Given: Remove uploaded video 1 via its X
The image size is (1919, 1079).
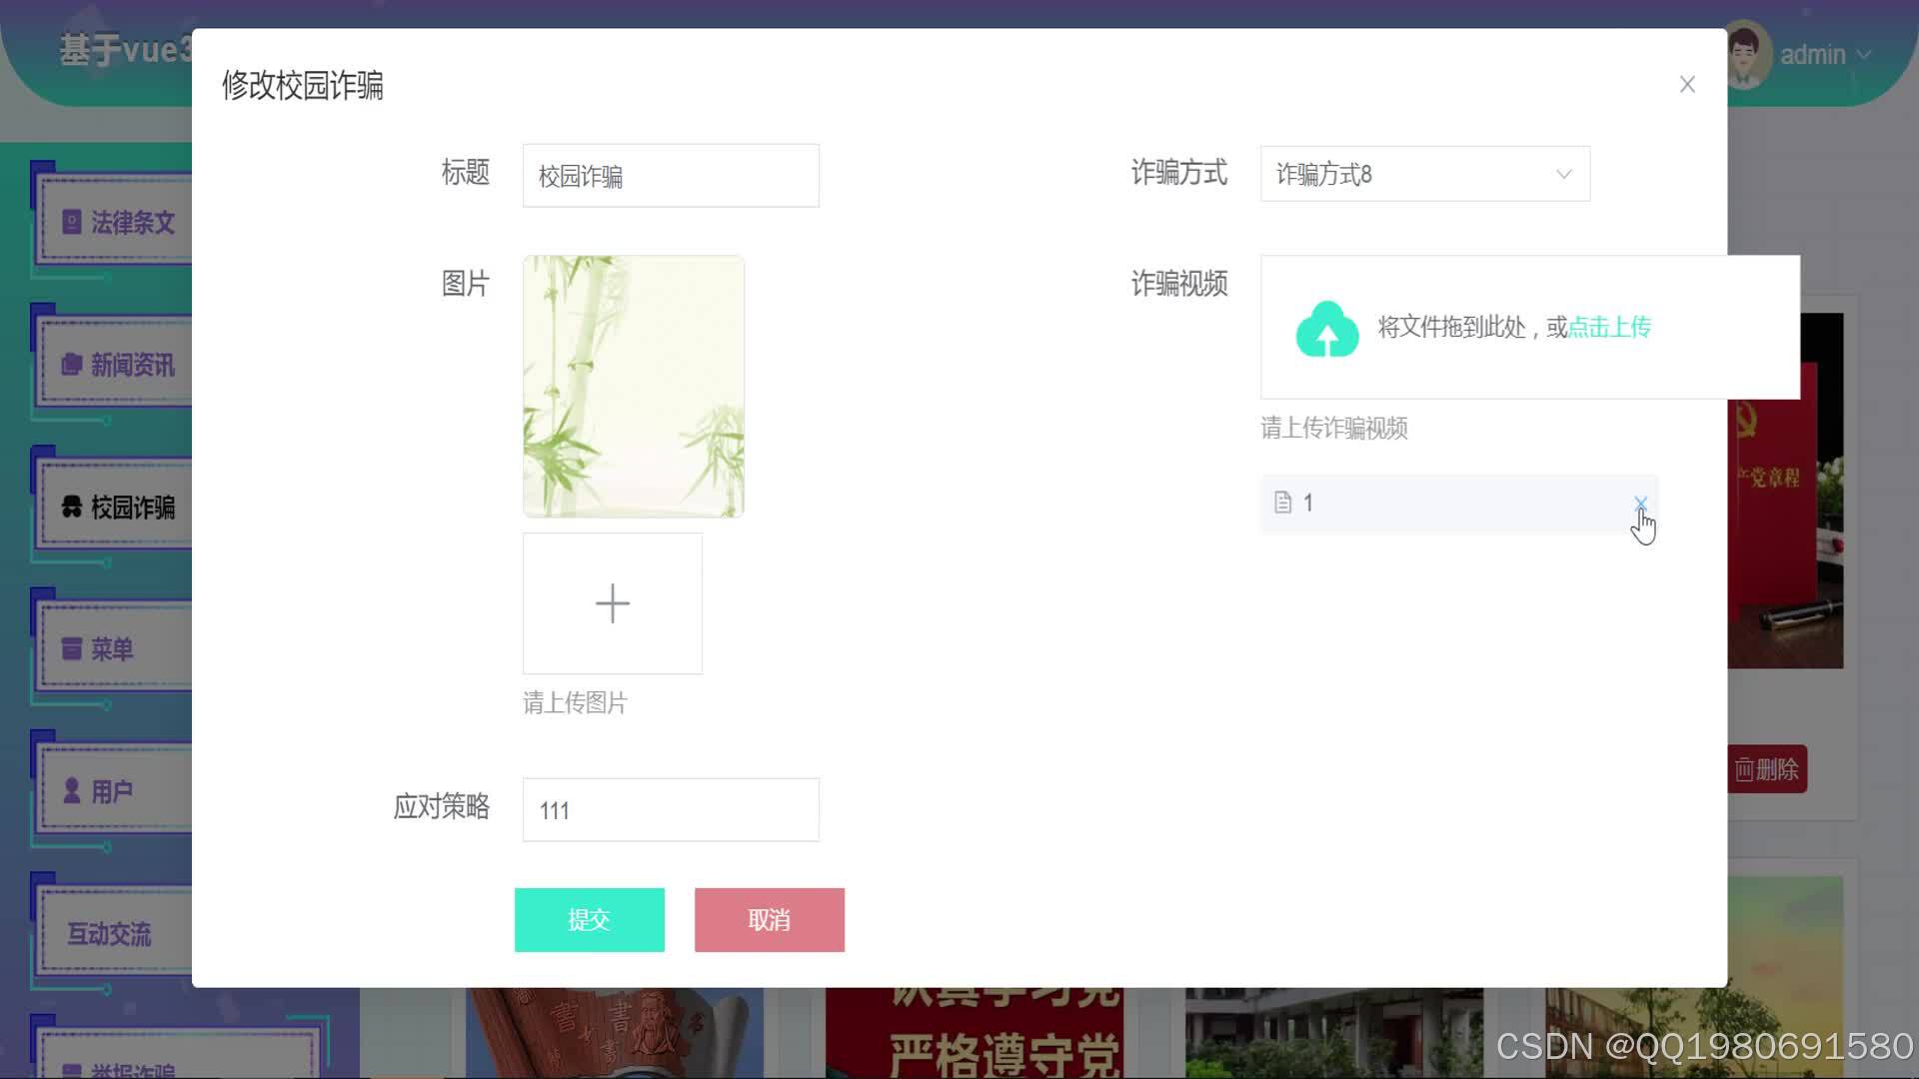Looking at the screenshot, I should tap(1640, 505).
